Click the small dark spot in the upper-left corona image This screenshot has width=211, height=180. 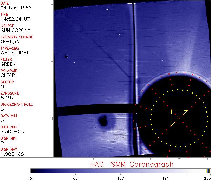[x=66, y=56]
